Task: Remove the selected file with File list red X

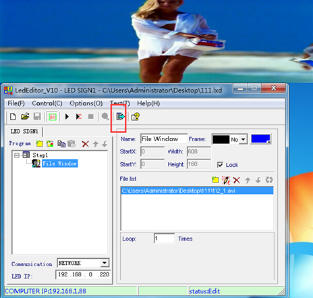Action: (236, 180)
